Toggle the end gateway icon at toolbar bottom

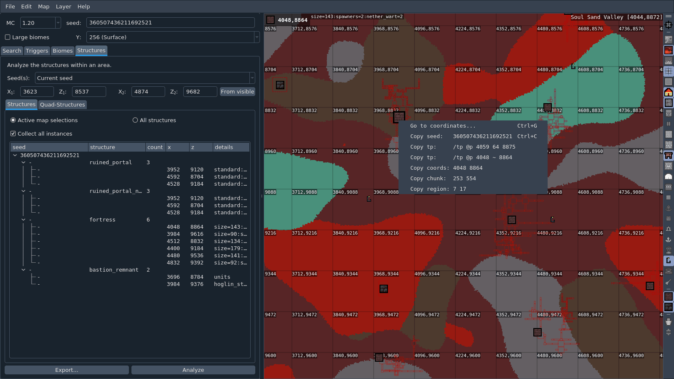(x=669, y=332)
